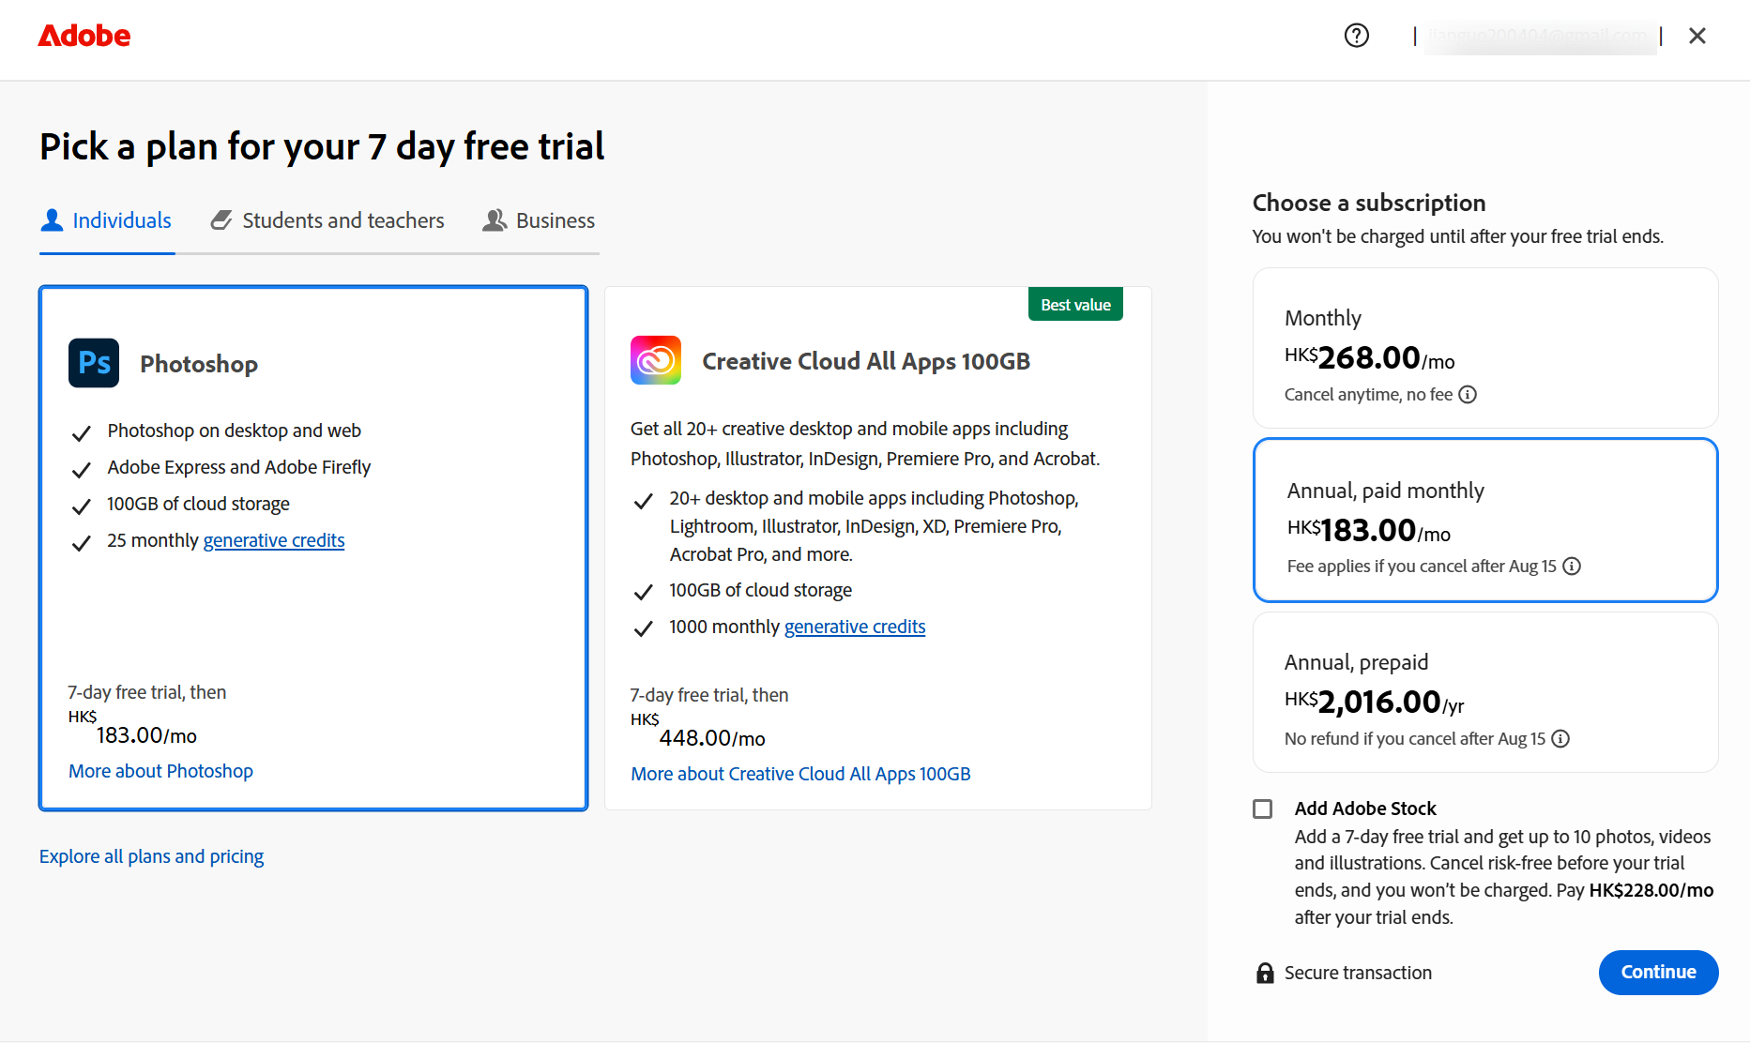1750x1043 pixels.
Task: Click 'Choose a subscription' heading
Action: (1369, 203)
